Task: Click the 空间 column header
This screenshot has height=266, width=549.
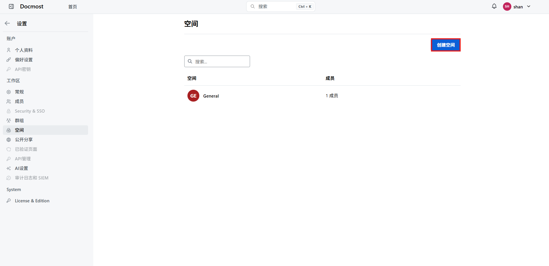Action: (192, 78)
